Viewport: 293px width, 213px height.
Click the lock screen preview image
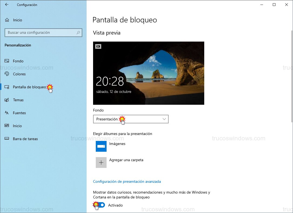point(148,73)
